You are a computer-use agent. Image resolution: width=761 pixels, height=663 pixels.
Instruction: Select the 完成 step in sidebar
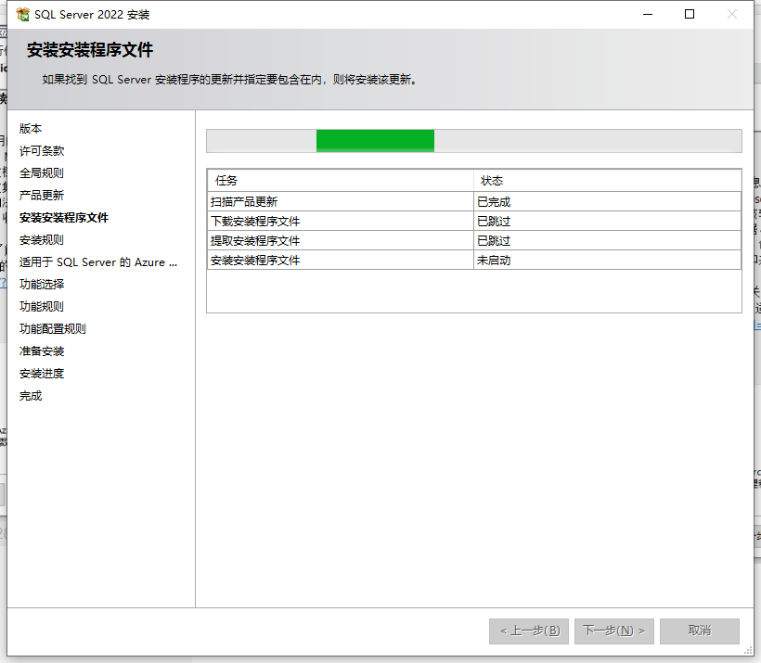tap(31, 396)
